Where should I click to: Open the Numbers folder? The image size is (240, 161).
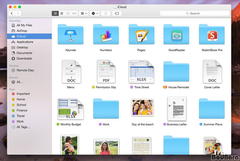(106, 34)
